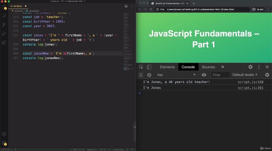
Task: Open the Extensions view
Action: click(x=4, y=42)
